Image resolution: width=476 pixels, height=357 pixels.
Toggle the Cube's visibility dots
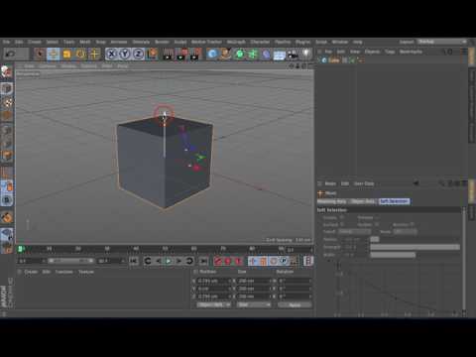(x=345, y=60)
